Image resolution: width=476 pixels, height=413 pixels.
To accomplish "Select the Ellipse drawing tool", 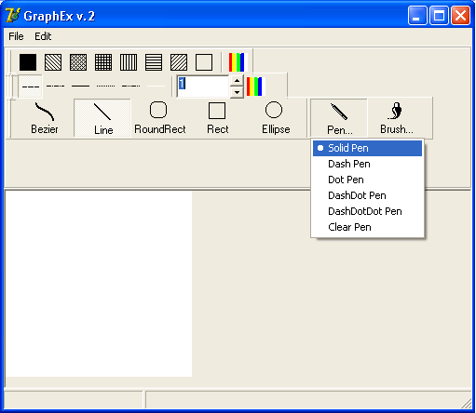I will (276, 118).
